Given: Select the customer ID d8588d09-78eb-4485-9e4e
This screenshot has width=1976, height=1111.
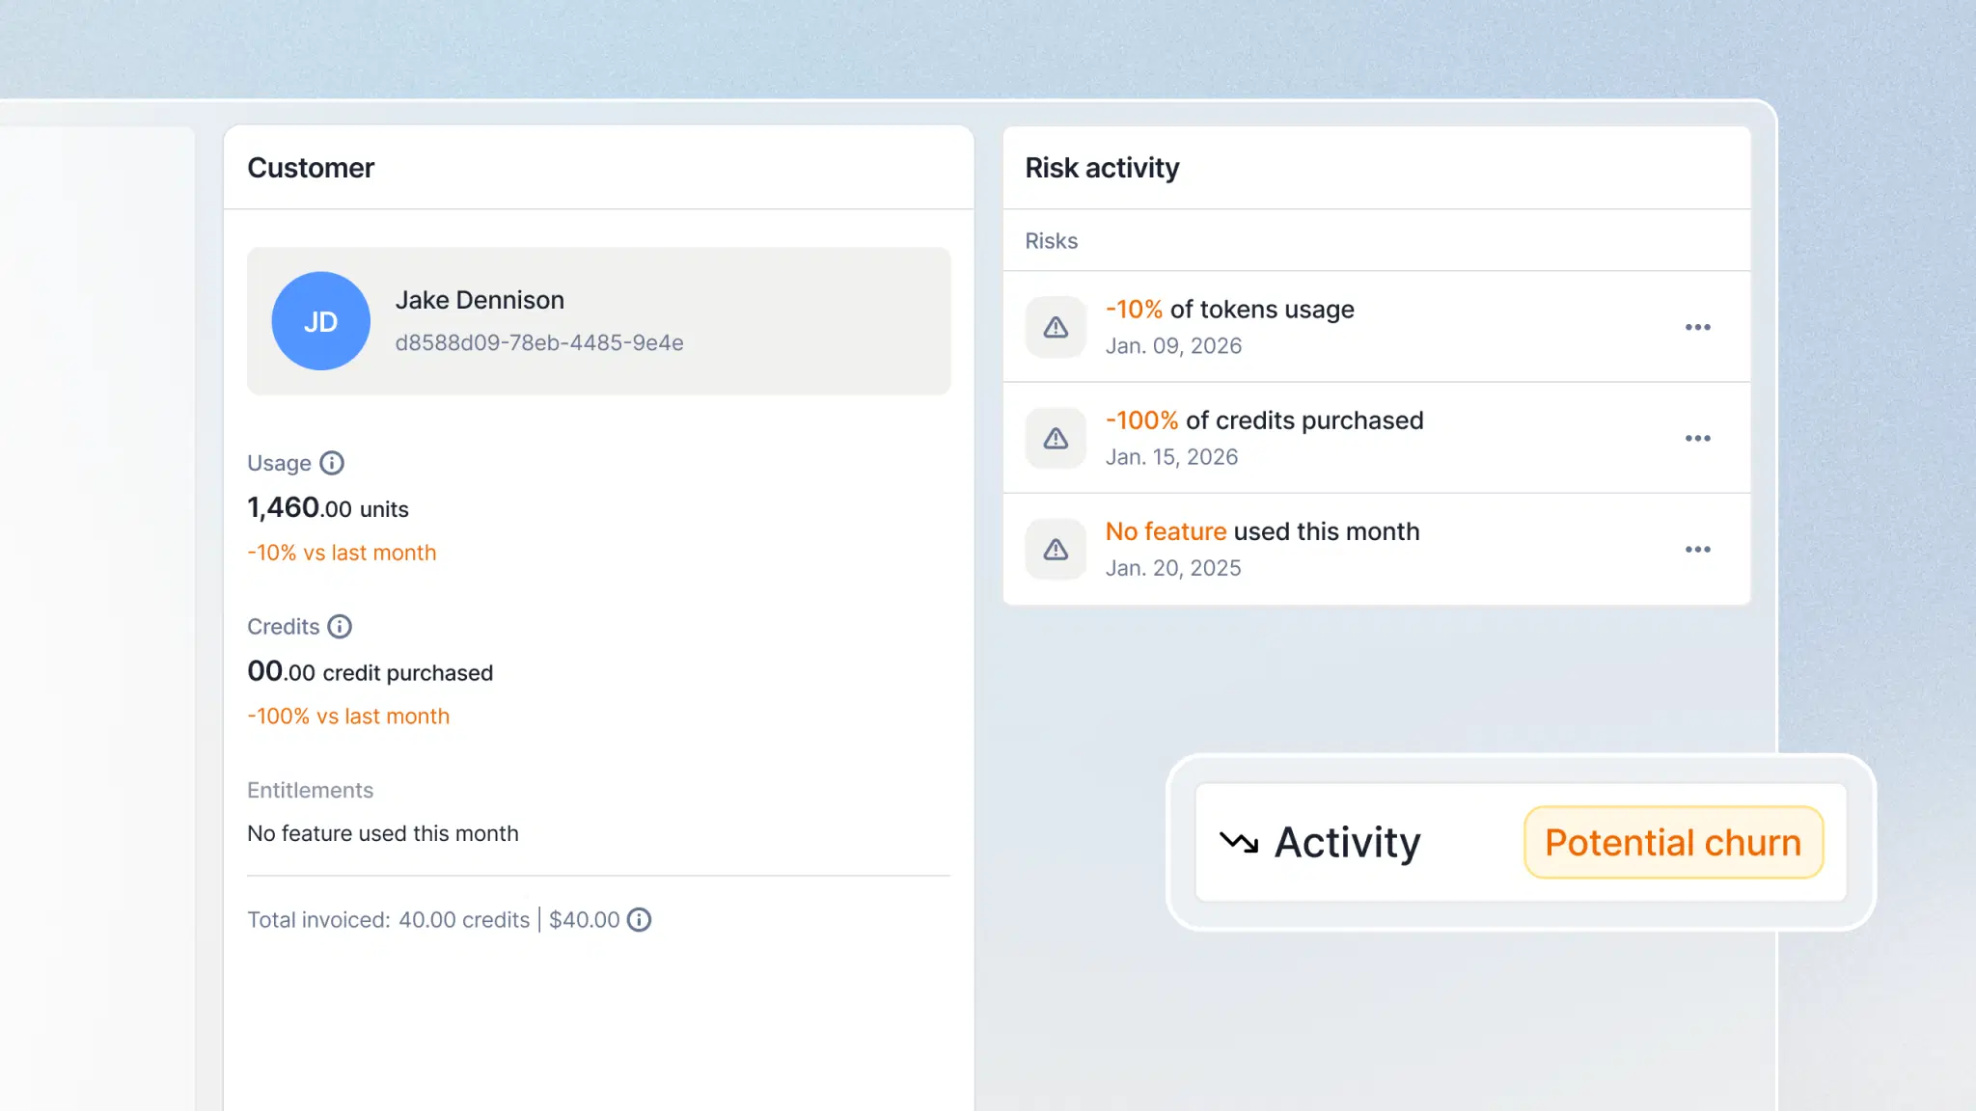Looking at the screenshot, I should coord(539,342).
